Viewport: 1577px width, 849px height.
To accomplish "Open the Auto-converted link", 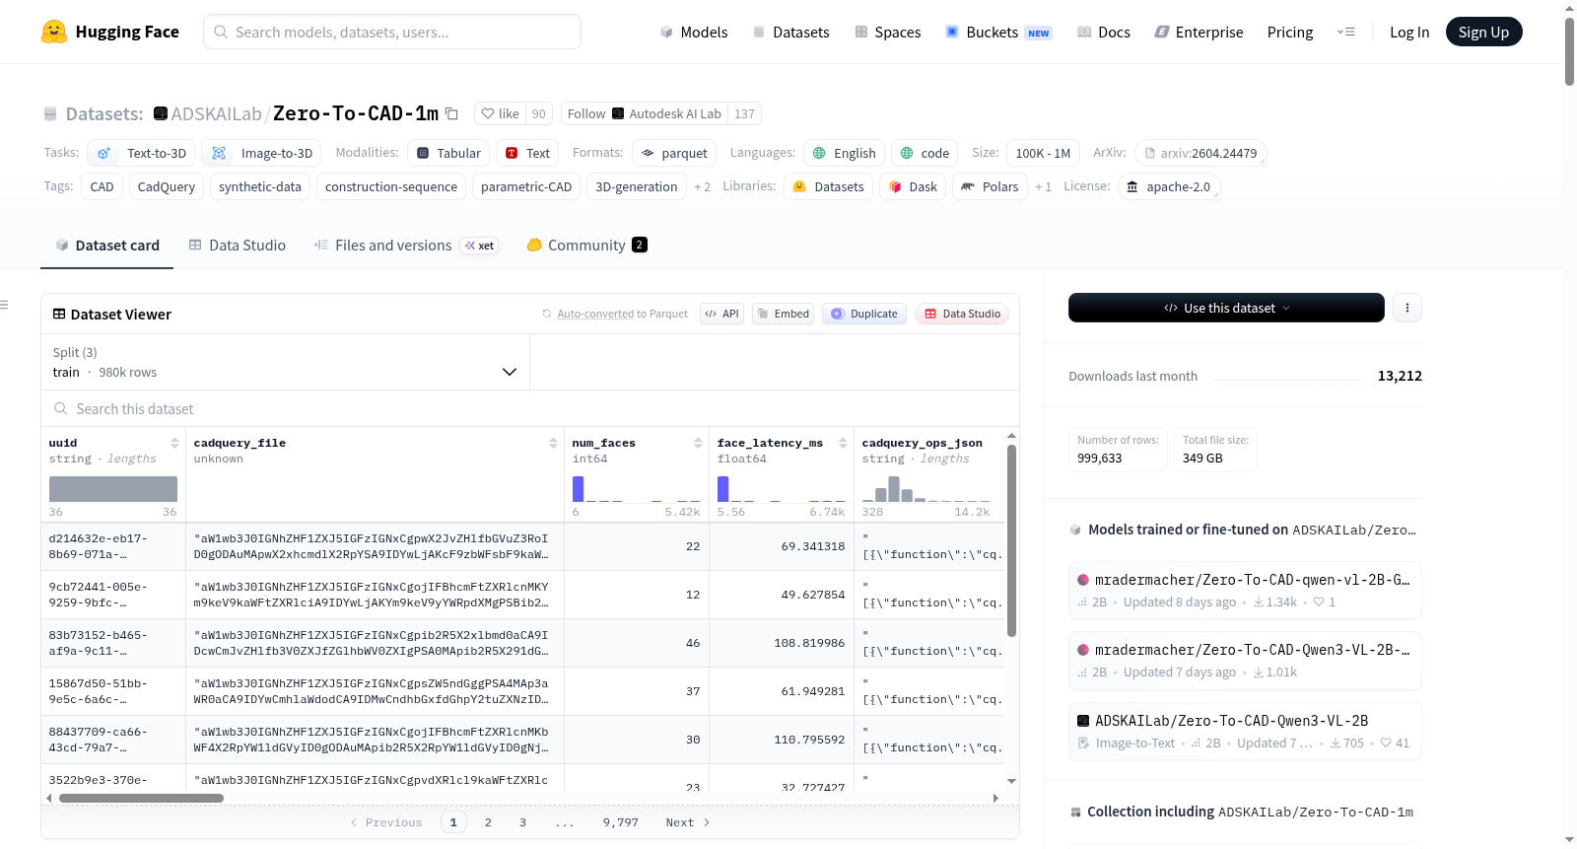I will [x=595, y=314].
